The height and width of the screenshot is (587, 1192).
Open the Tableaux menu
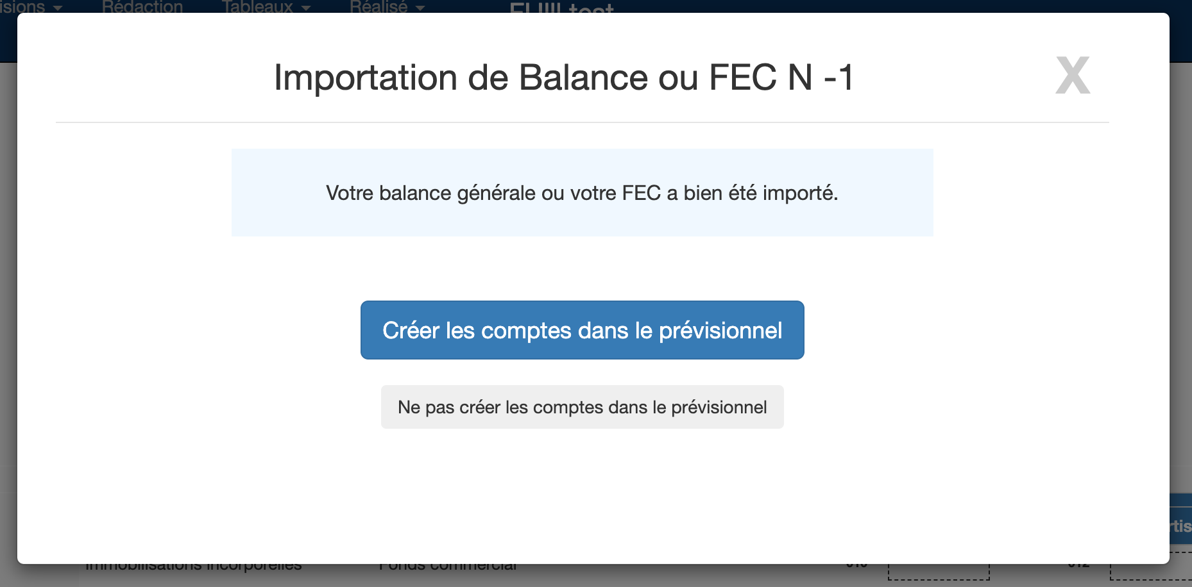click(257, 6)
